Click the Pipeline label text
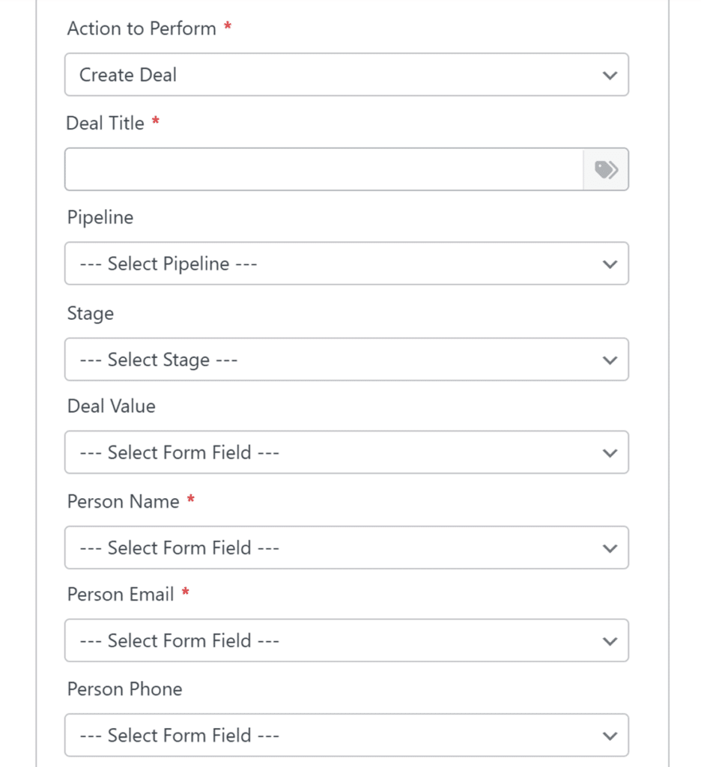 click(100, 217)
